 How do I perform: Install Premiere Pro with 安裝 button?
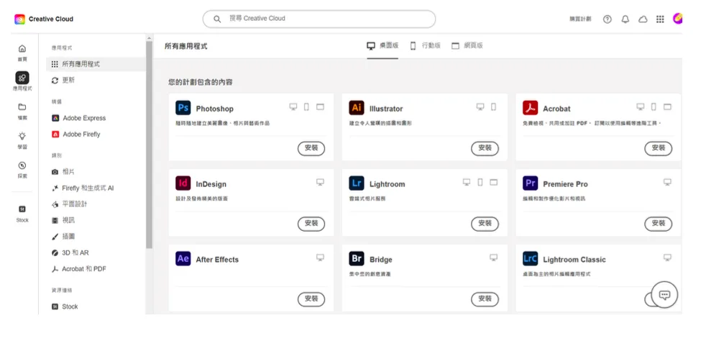(659, 224)
